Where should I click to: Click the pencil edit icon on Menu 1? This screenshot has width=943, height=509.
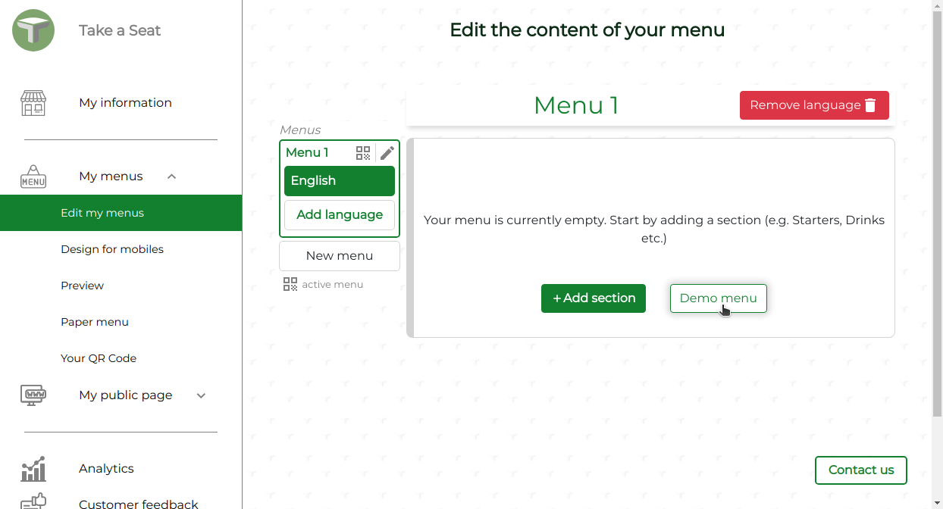coord(387,153)
